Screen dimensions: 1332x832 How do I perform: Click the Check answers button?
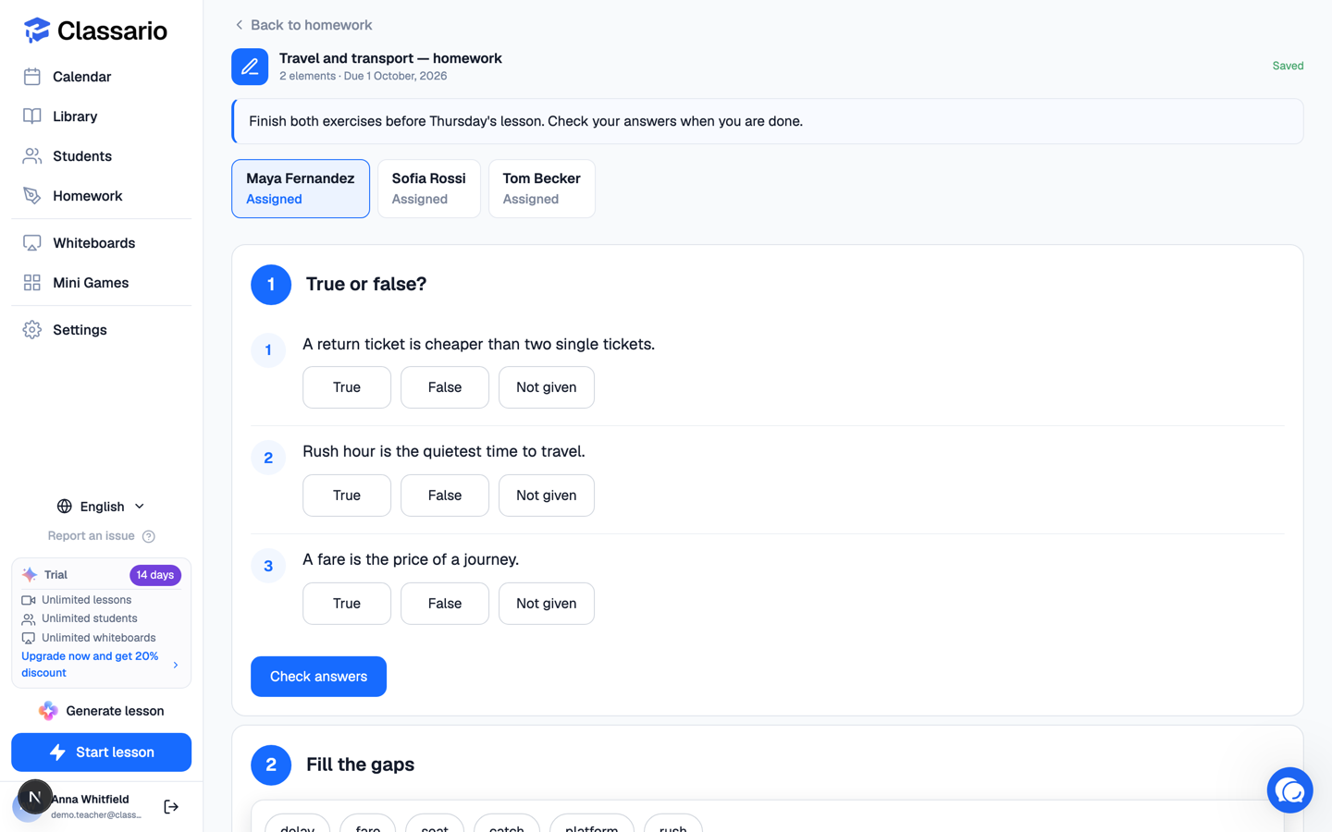318,677
